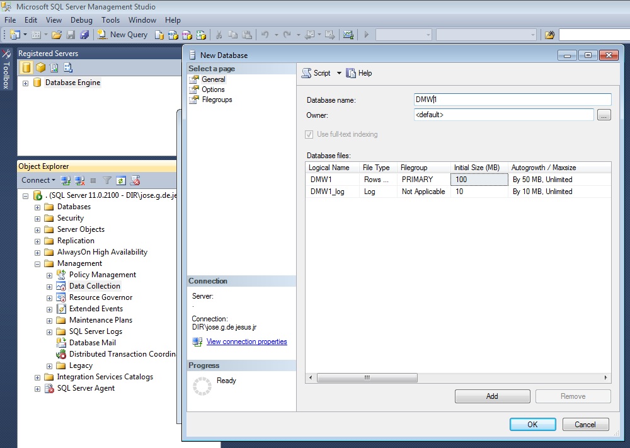Select Database Engine type in Registered Servers
This screenshot has width=630, height=448.
[x=26, y=67]
